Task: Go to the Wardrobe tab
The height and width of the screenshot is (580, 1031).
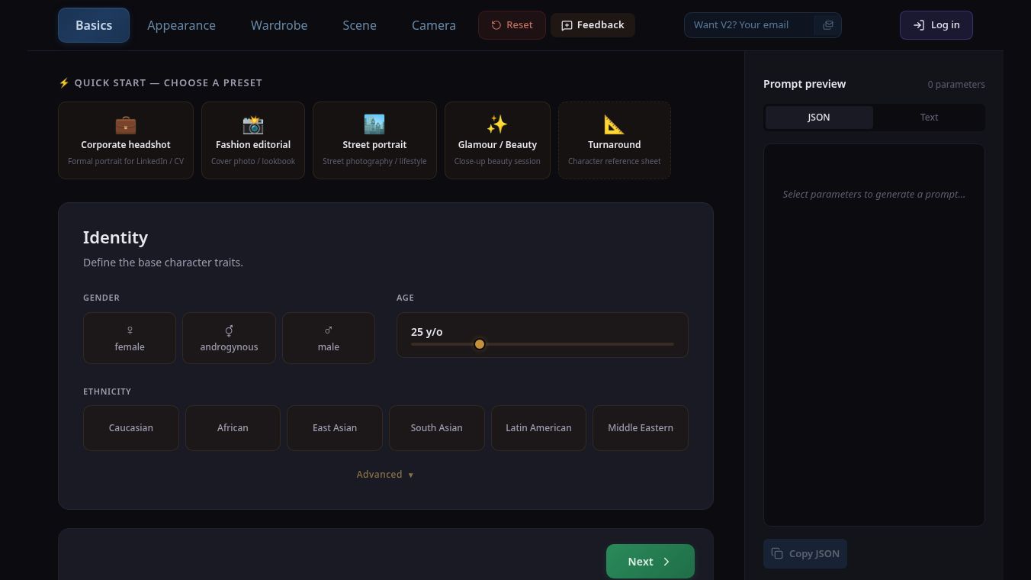Action: [279, 25]
